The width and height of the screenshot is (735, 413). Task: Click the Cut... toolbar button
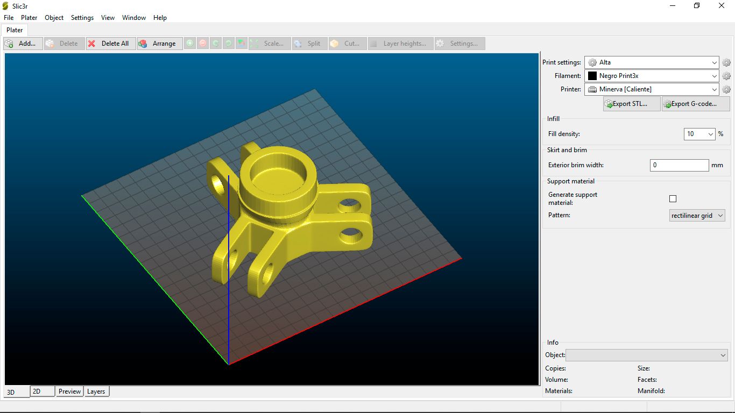point(348,44)
